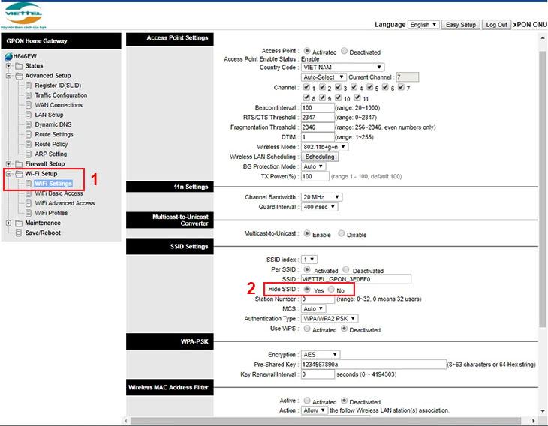Click the horizontal scrollbar at bottom
The image size is (548, 426).
[x=326, y=421]
